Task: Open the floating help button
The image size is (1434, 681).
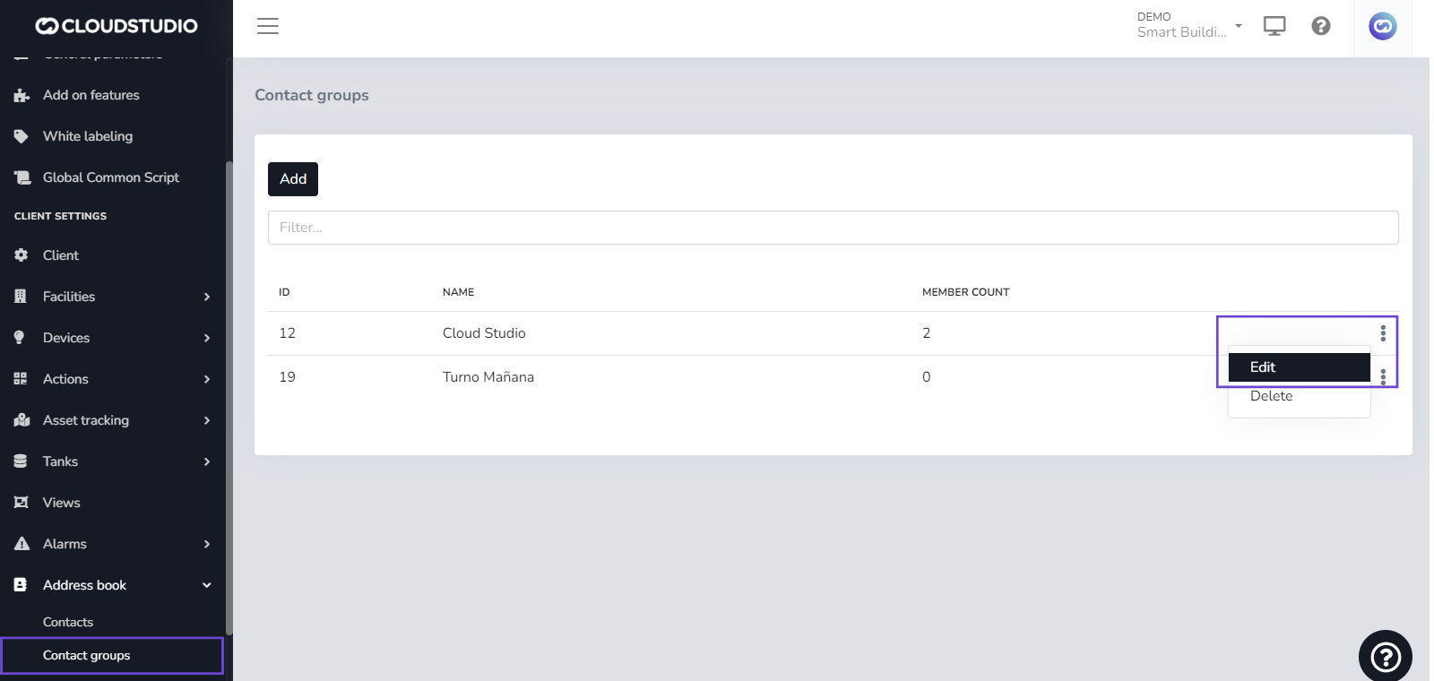Action: (x=1385, y=657)
